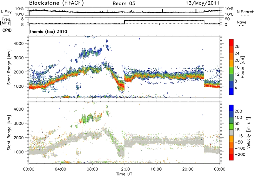
Task: Click the '-200' label on the Velocity colorbar
Action: point(240,154)
